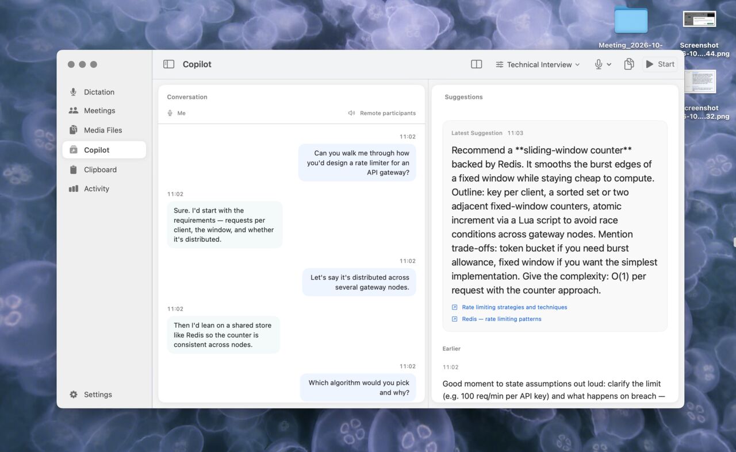Click the Meetings people icon
The image size is (736, 452).
(73, 110)
